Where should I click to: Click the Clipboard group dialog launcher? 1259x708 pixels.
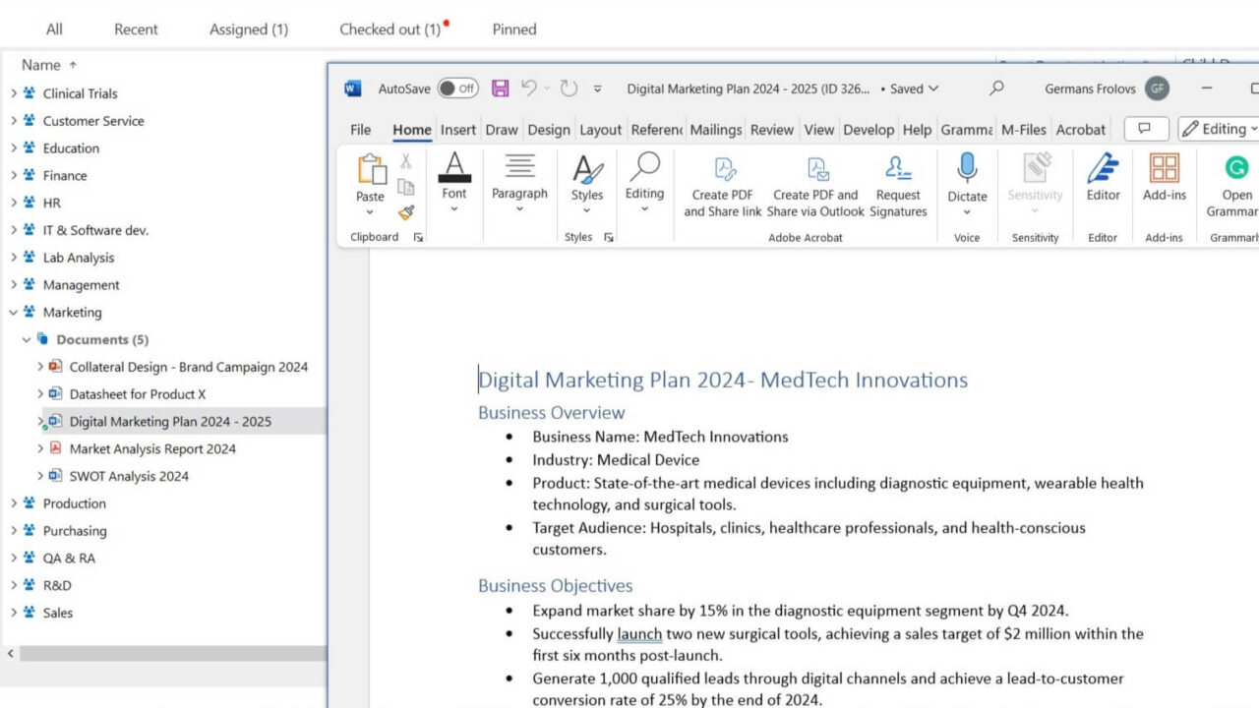pos(418,238)
